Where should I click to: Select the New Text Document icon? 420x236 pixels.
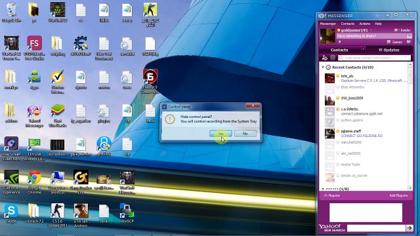pyautogui.click(x=104, y=48)
